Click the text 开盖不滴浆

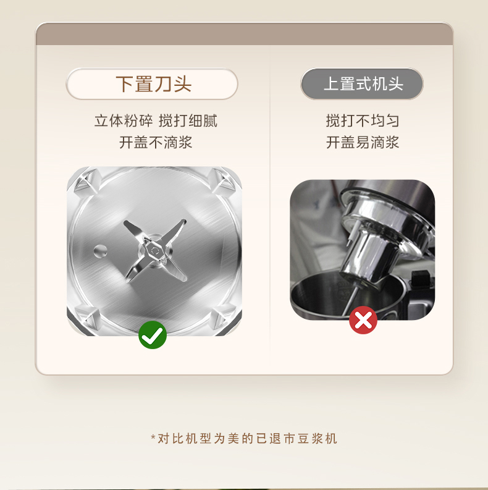click(156, 143)
